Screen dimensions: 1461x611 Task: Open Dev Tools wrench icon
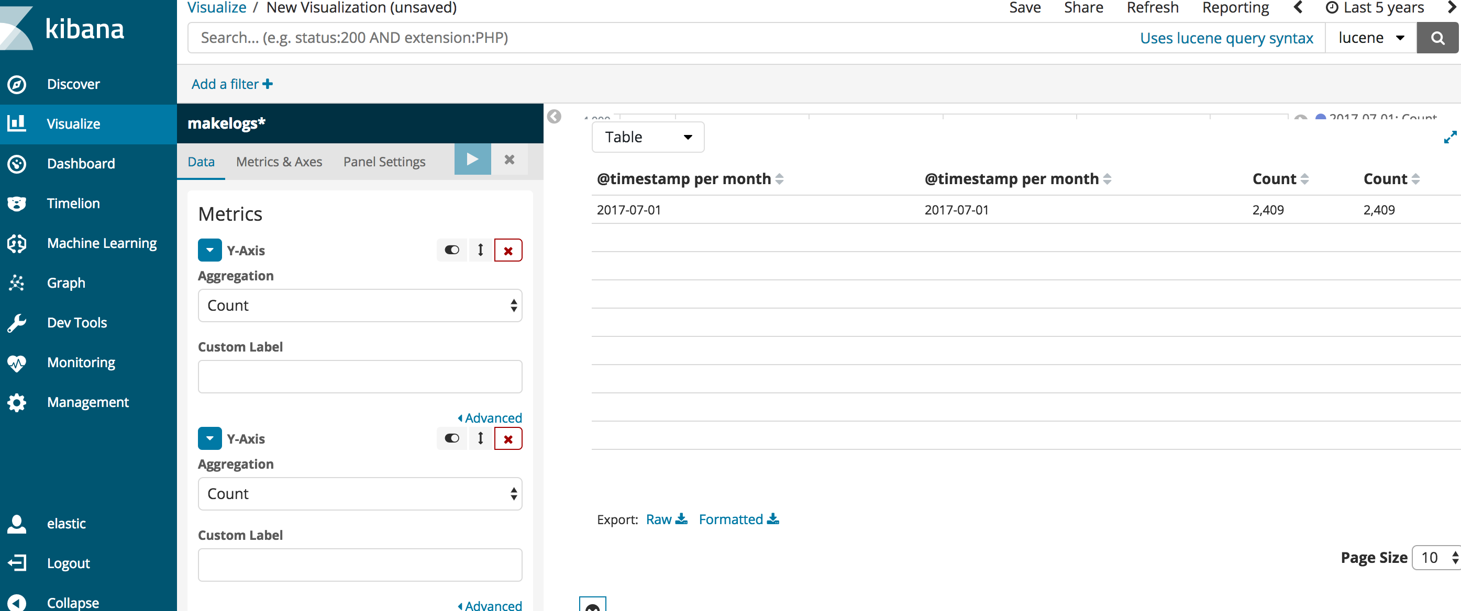click(17, 323)
